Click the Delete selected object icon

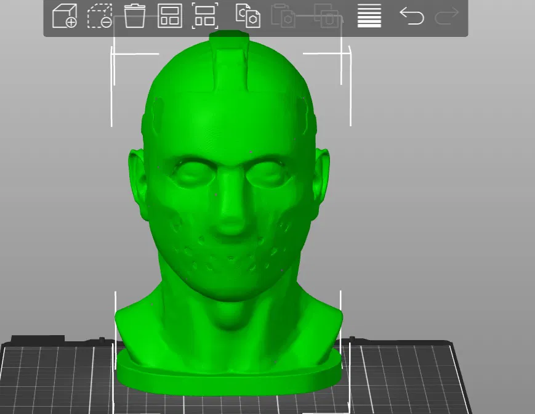point(100,15)
